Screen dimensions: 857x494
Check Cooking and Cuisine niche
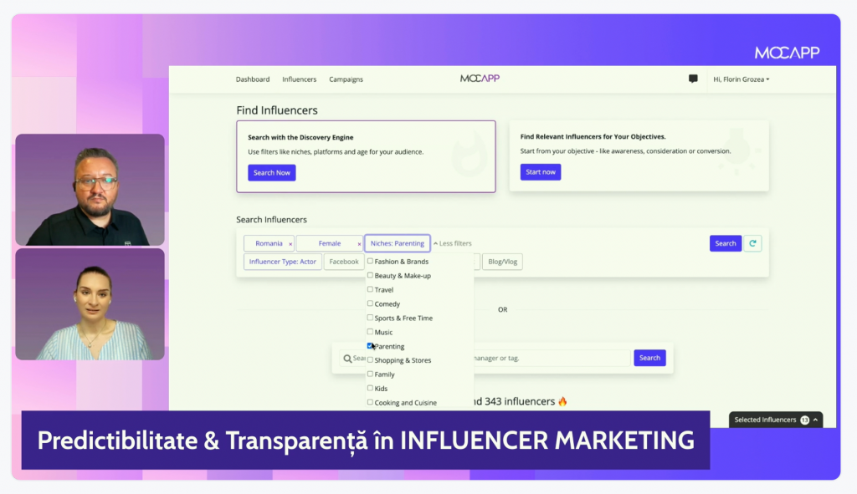tap(370, 402)
